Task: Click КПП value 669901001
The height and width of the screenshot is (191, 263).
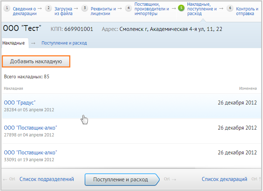Action: (x=79, y=29)
